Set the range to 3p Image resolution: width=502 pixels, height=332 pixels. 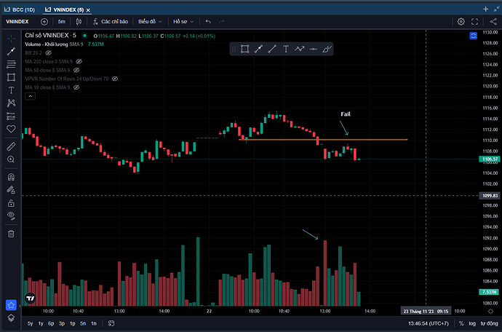tap(62, 323)
